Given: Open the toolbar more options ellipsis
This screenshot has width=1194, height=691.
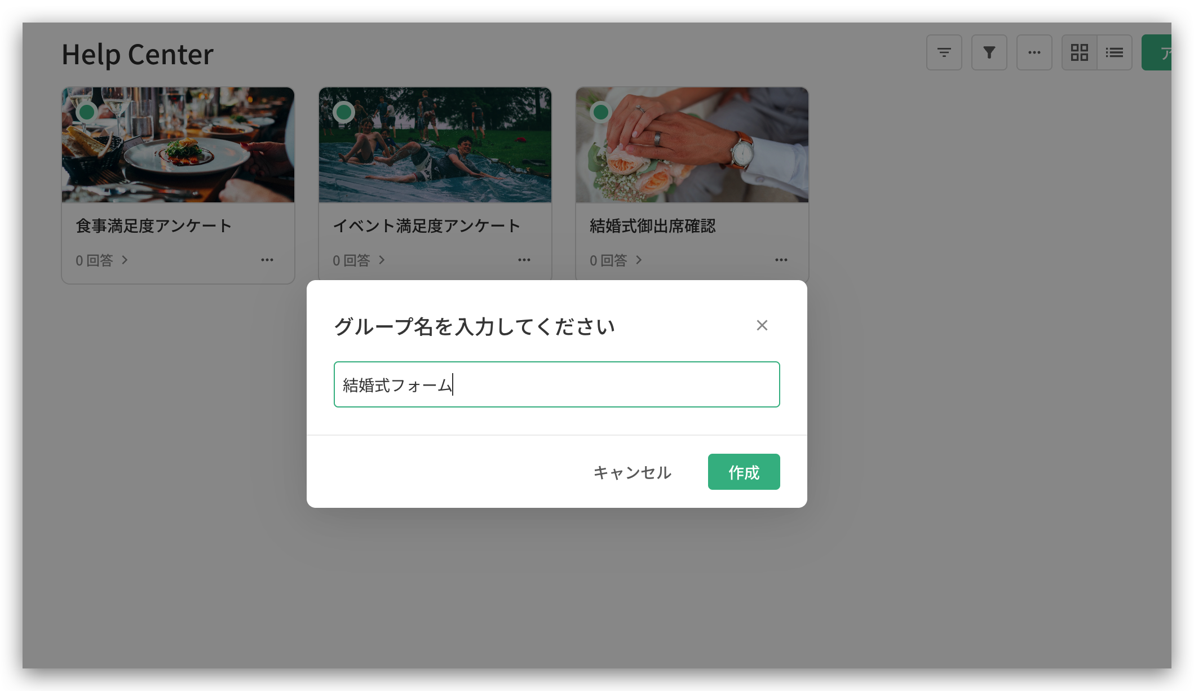Looking at the screenshot, I should click(1034, 52).
